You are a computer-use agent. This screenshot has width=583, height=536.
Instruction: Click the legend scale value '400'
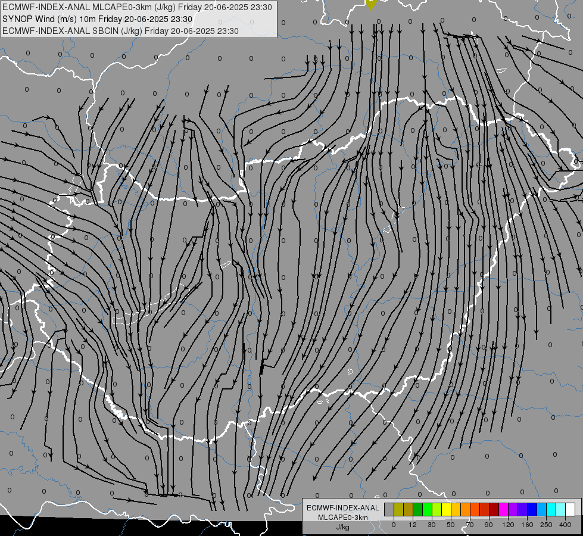pos(565,525)
